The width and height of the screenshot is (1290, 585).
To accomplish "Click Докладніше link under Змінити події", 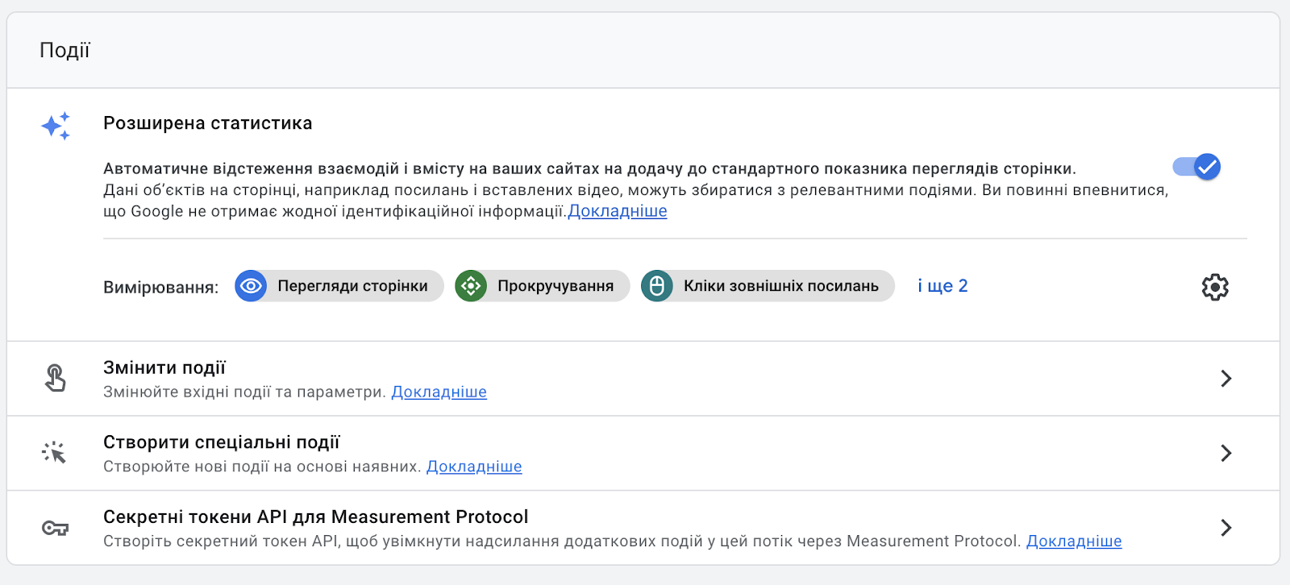I will pyautogui.click(x=439, y=392).
